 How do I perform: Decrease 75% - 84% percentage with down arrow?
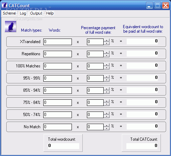pyautogui.click(x=106, y=104)
